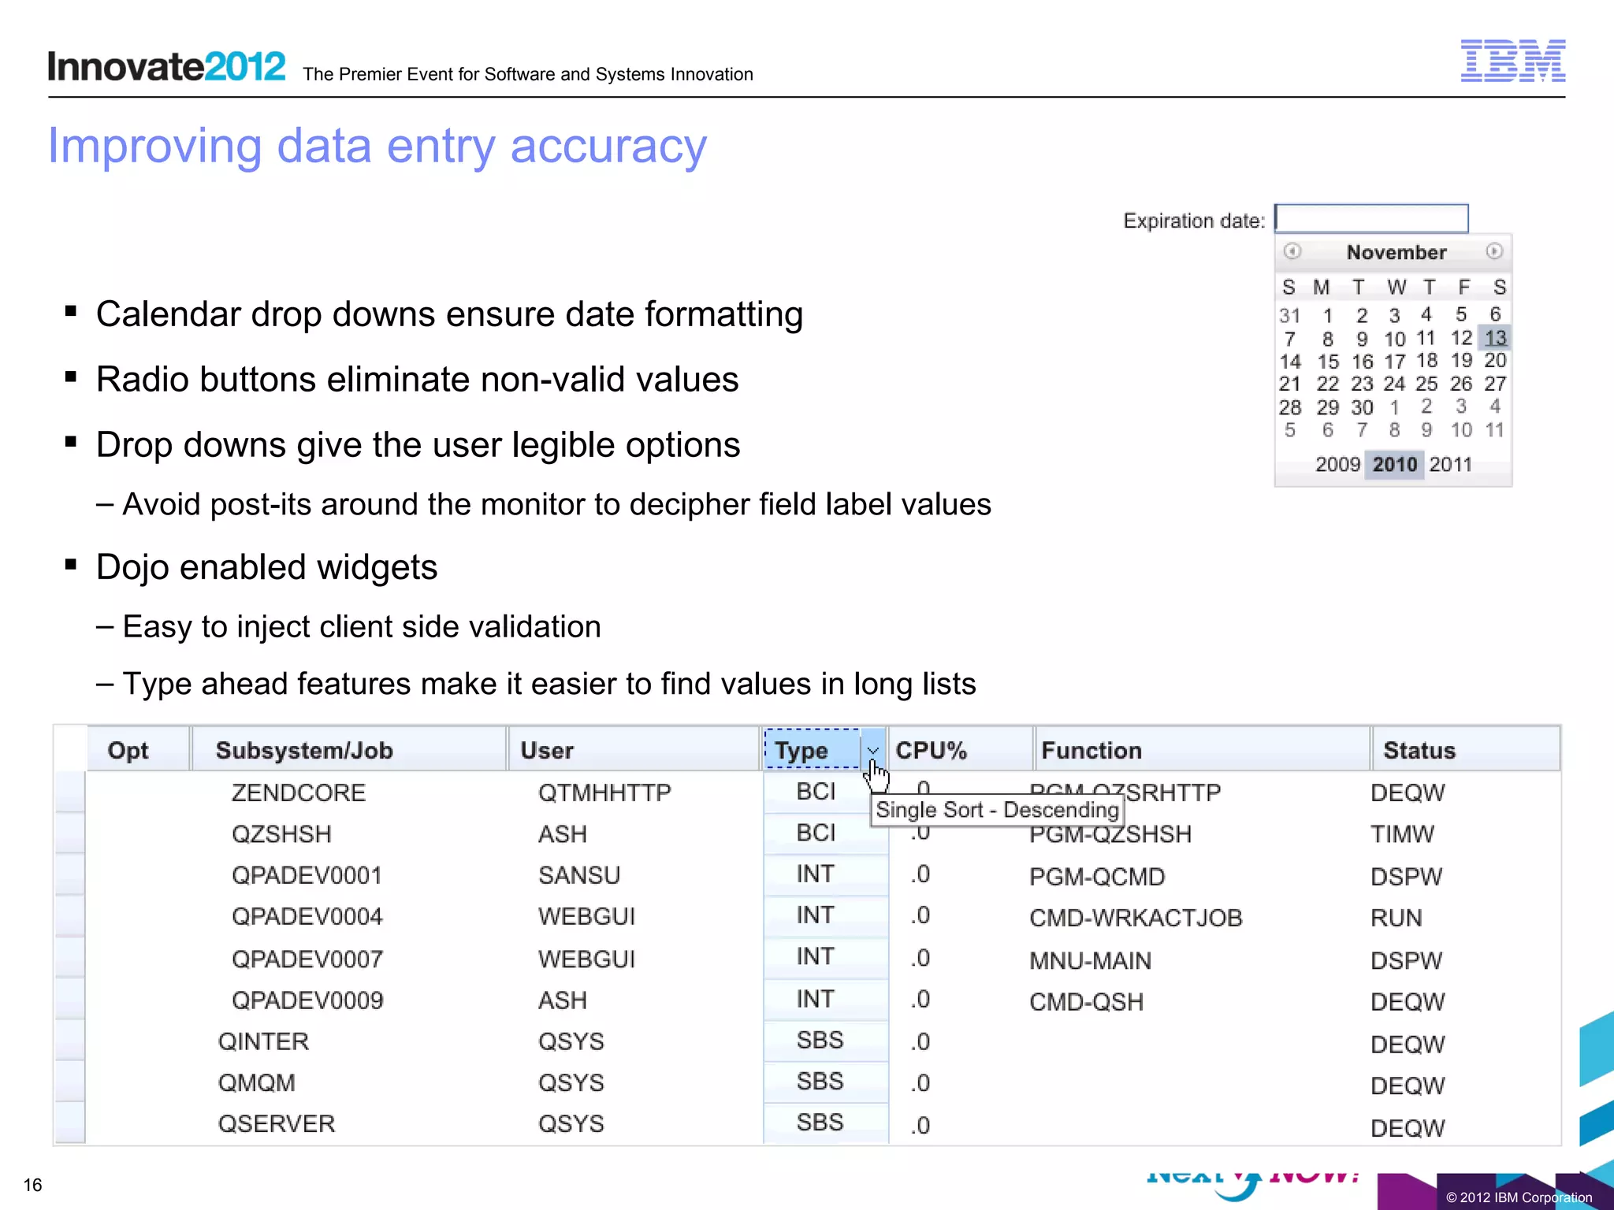Click the QTMHHTTP user cell
Viewport: 1614px width, 1210px height.
pyautogui.click(x=604, y=792)
